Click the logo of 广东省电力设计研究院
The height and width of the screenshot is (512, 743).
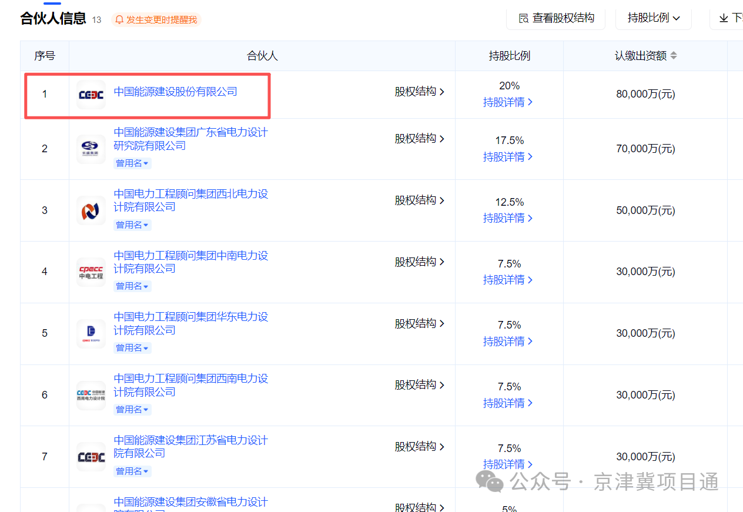click(91, 149)
